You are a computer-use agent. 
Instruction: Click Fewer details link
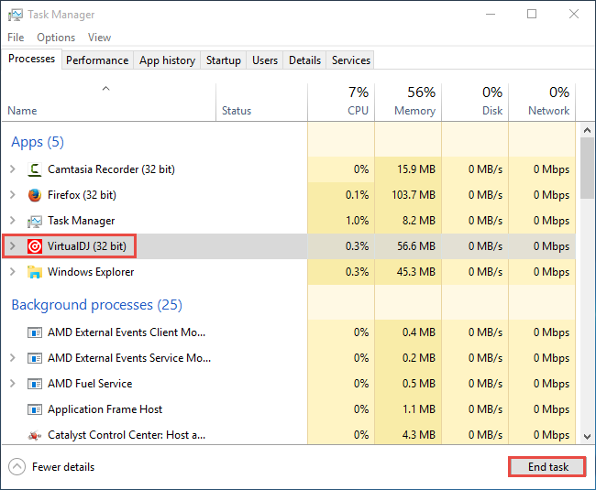[63, 467]
